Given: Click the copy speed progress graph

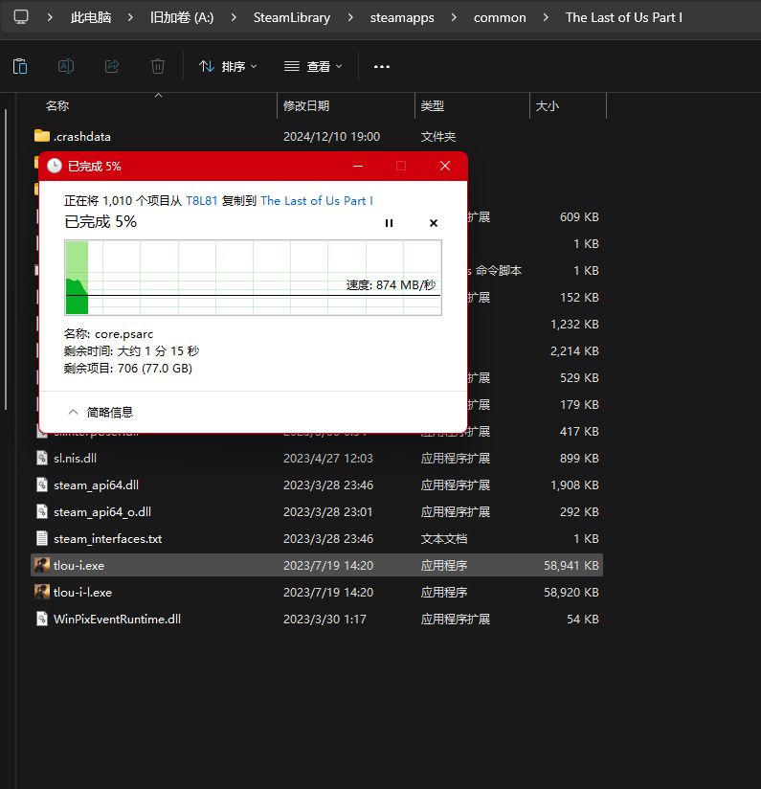Looking at the screenshot, I should (253, 277).
